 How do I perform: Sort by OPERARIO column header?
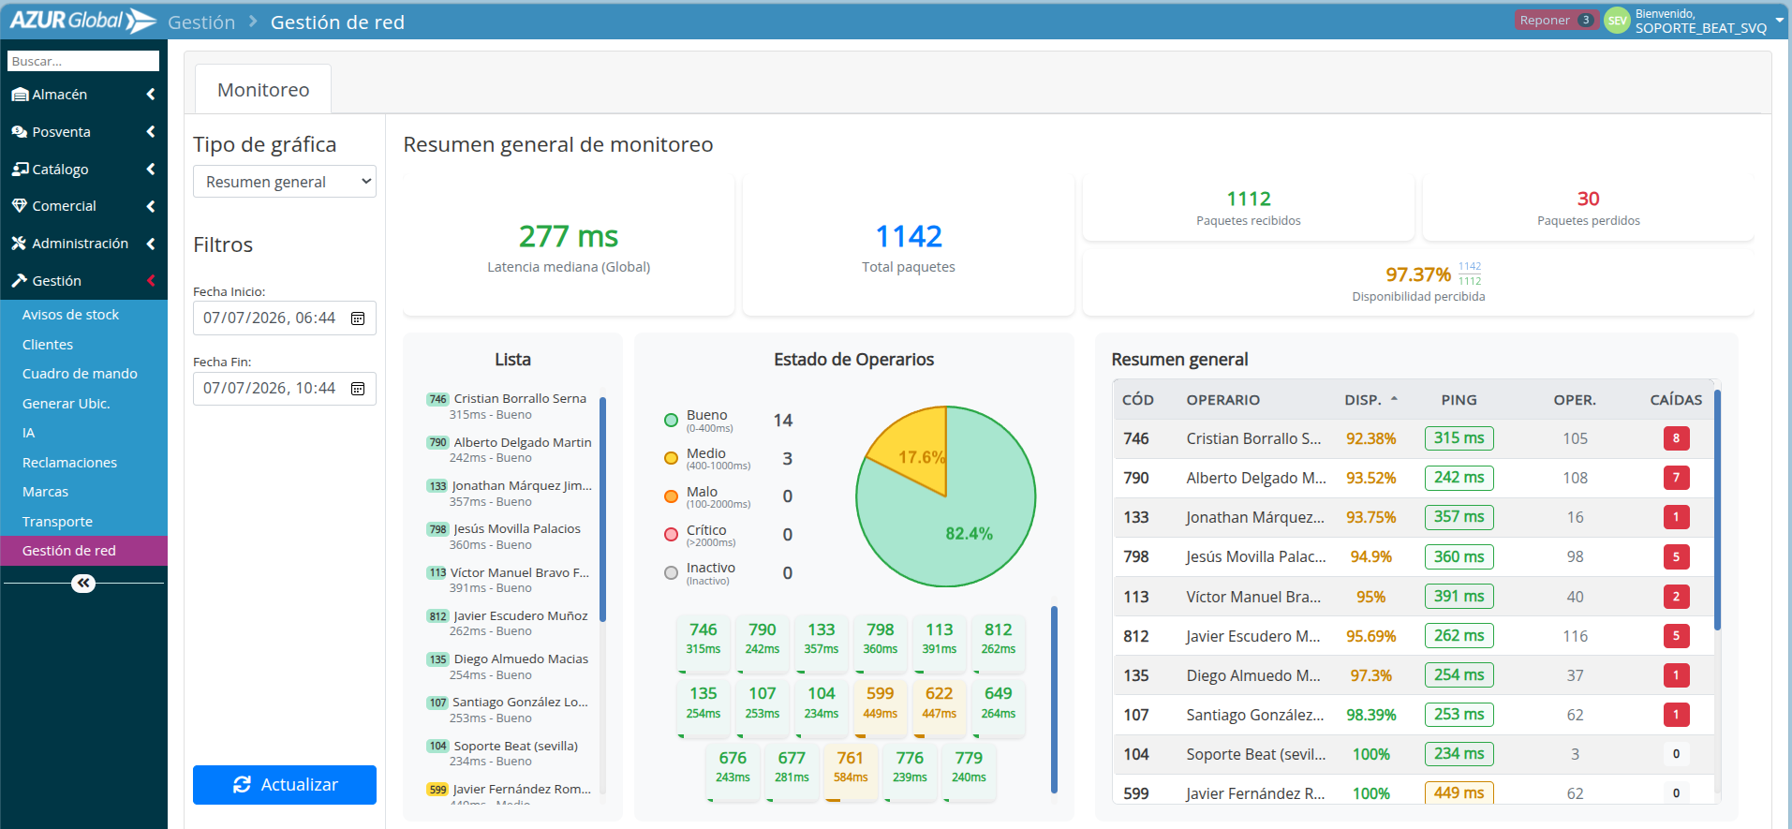coord(1222,400)
